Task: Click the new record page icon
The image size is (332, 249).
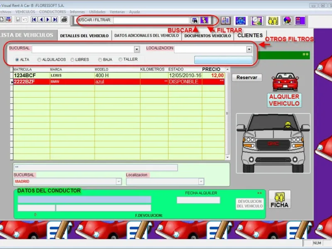Action: [2, 20]
